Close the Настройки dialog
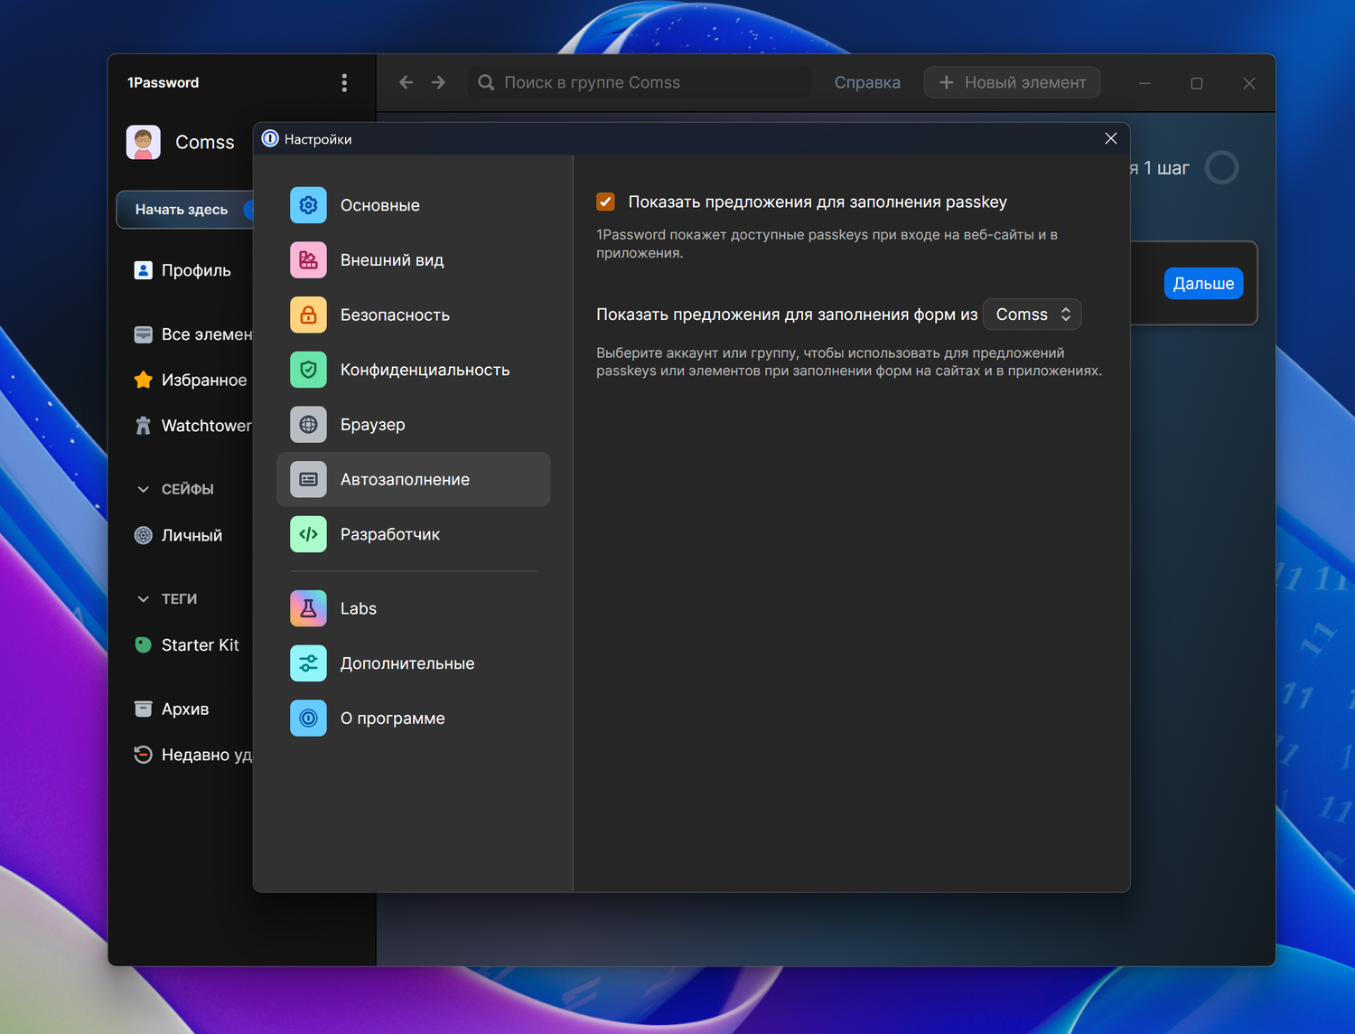 [1111, 138]
